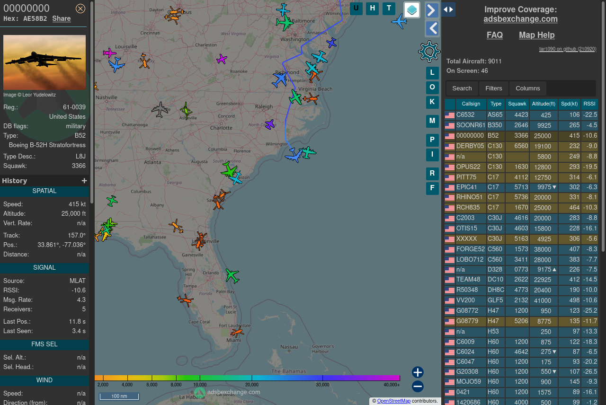Open the FAQ link

coord(495,35)
